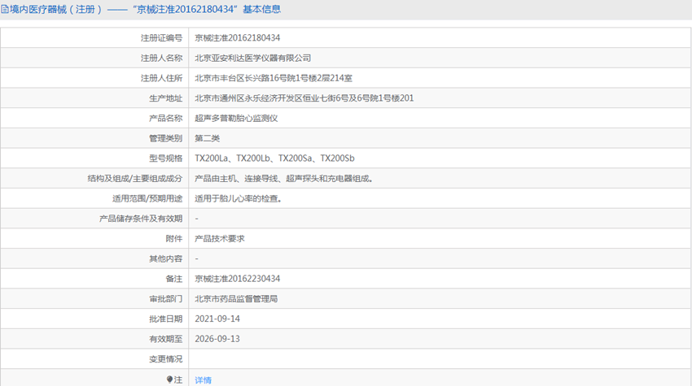
Task: Select expiry date 2026-09-13
Action: point(217,339)
